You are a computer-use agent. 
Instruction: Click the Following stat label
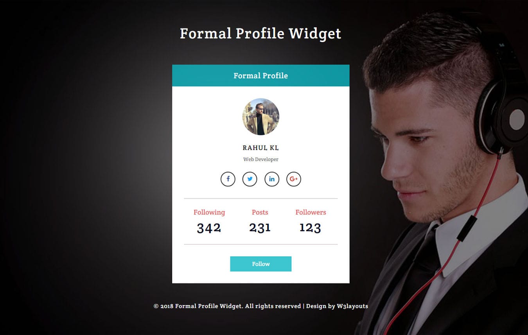click(209, 212)
